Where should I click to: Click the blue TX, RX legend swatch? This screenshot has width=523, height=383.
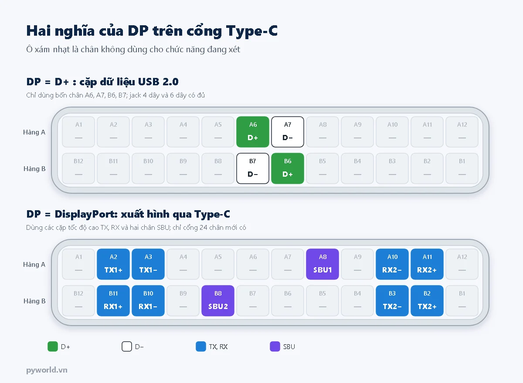[201, 346]
